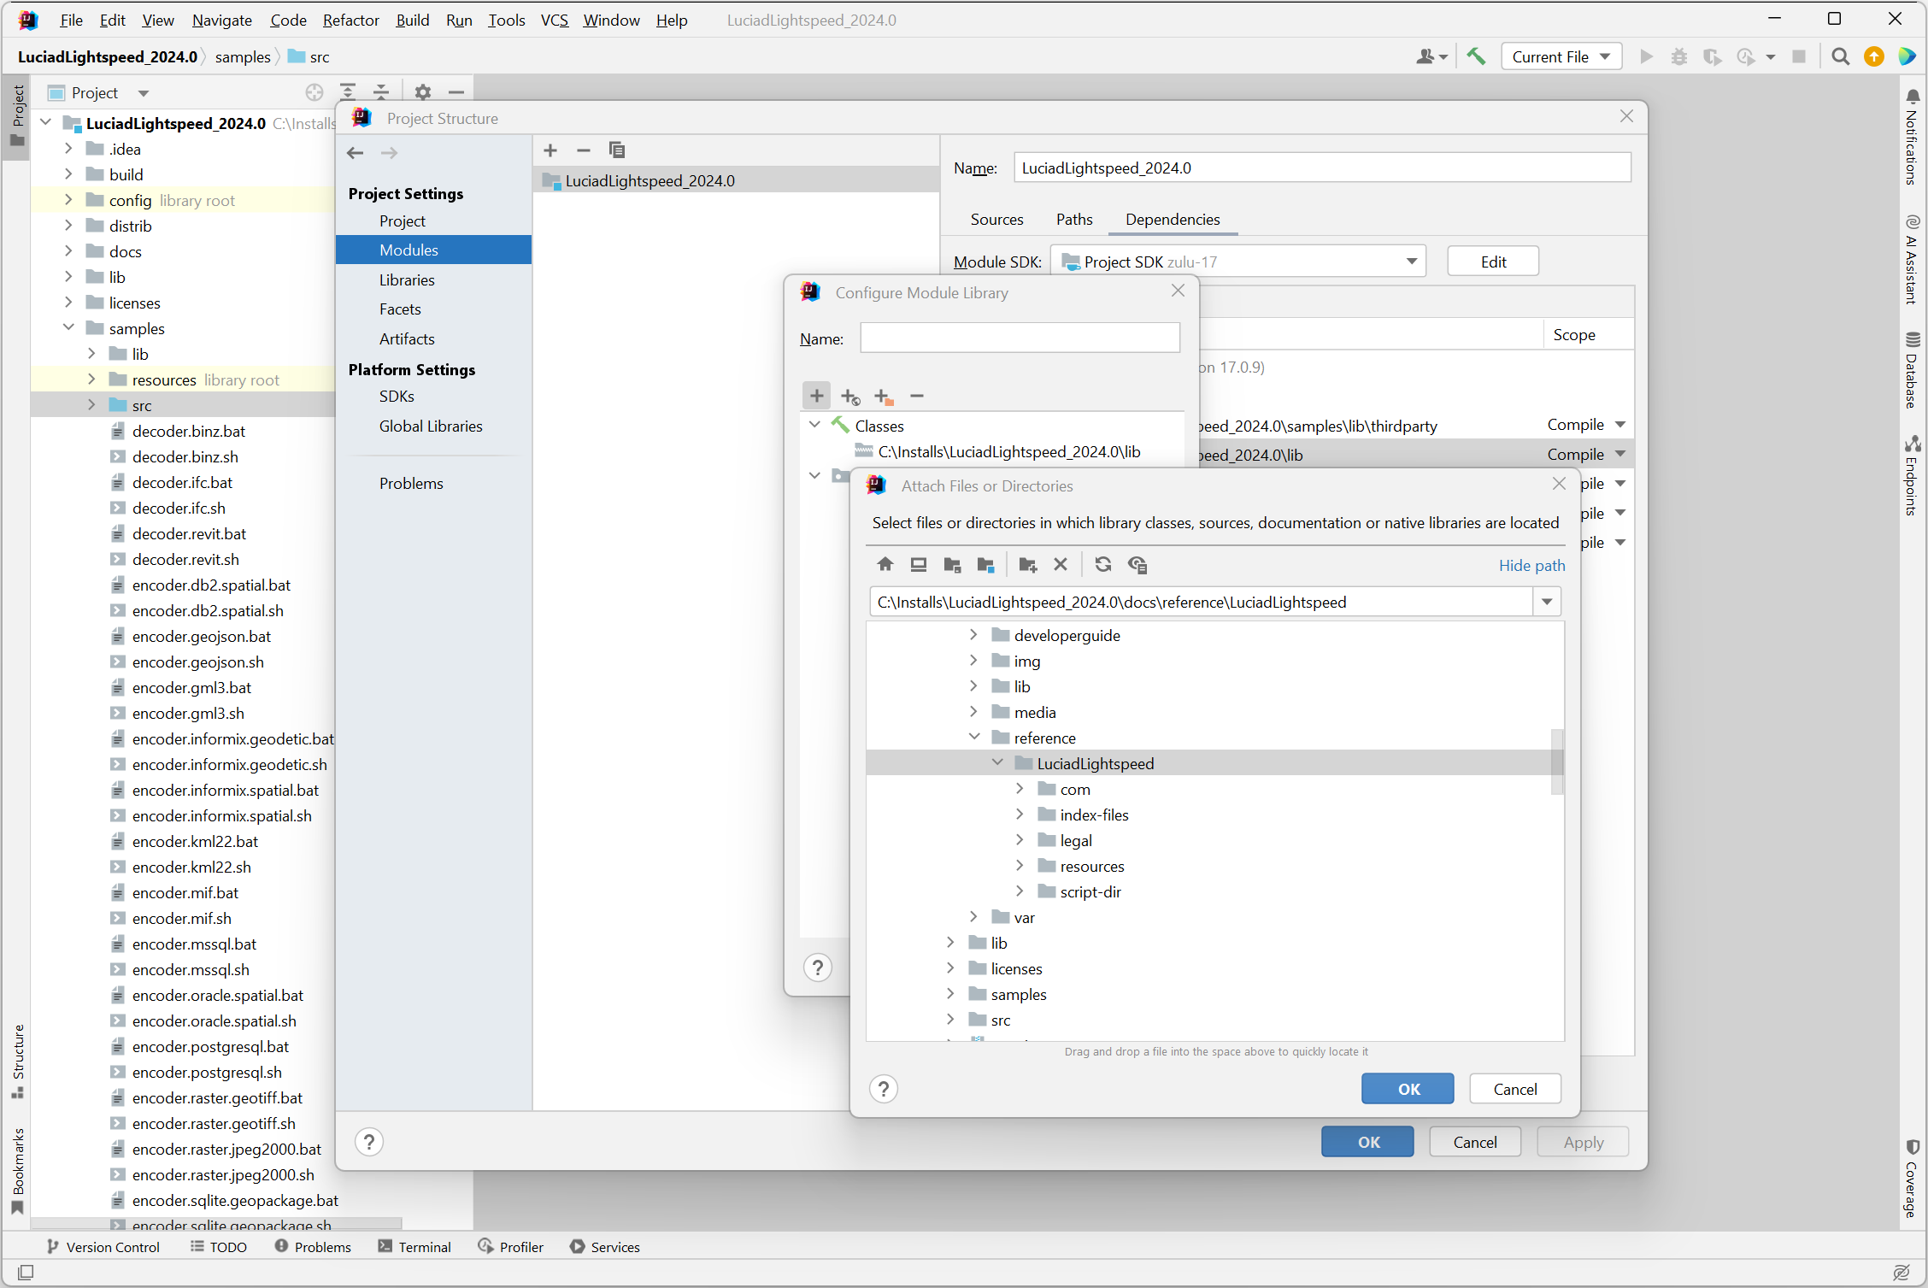
Task: Collapse the LuciadLightspeed folder in file tree
Action: pos(997,762)
